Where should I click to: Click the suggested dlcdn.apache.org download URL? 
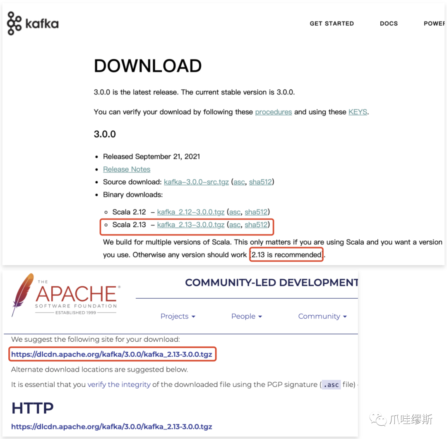click(x=112, y=354)
